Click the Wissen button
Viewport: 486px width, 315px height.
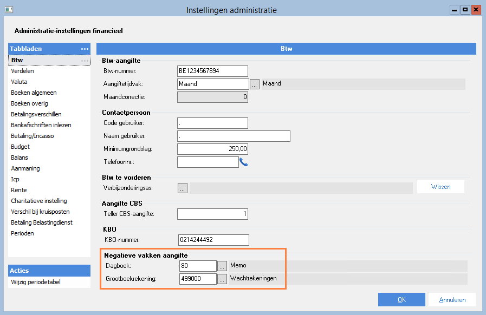[x=440, y=187]
